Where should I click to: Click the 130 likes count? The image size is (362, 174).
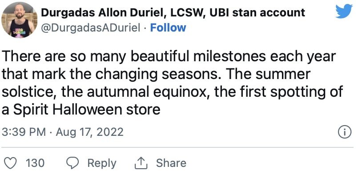[35, 163]
